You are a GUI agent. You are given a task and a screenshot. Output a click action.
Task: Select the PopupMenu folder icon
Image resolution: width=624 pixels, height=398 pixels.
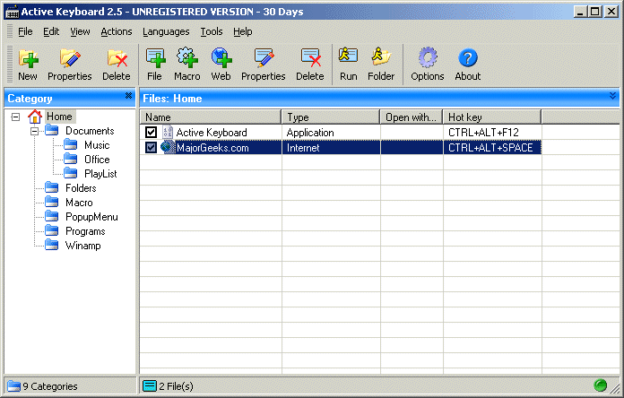pos(52,216)
